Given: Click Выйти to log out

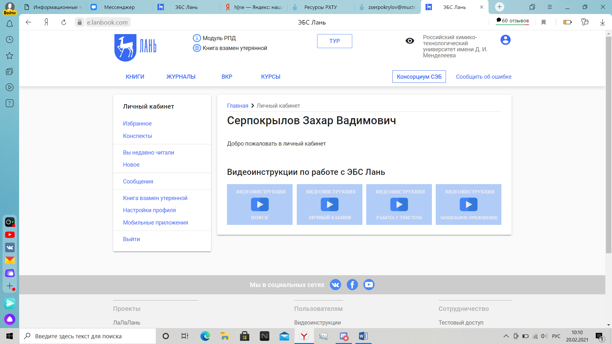Looking at the screenshot, I should click(131, 239).
